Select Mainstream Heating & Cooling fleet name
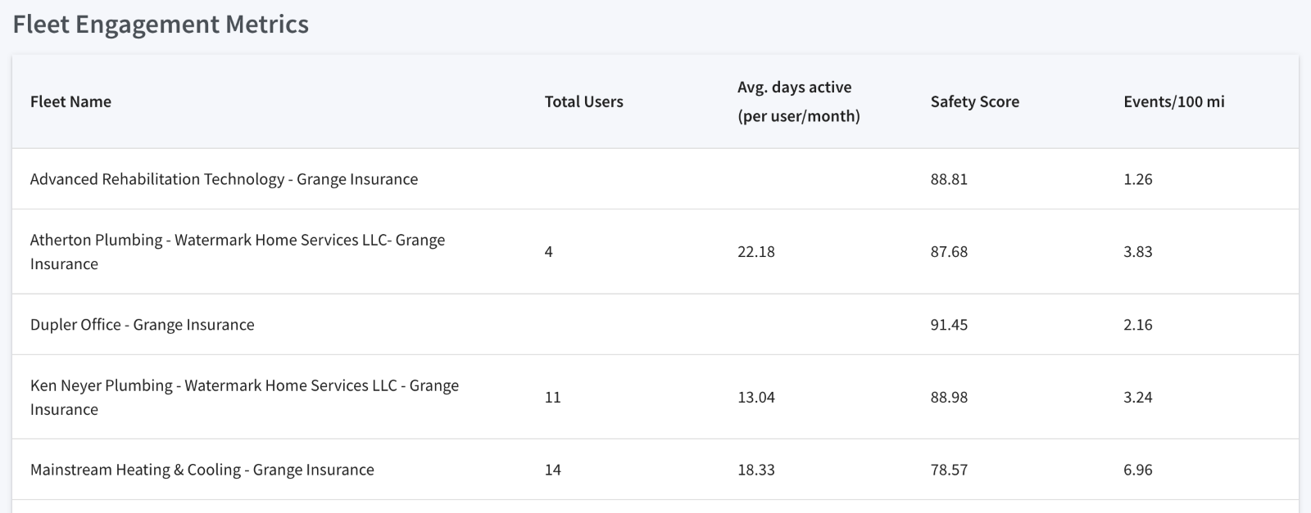 click(202, 470)
